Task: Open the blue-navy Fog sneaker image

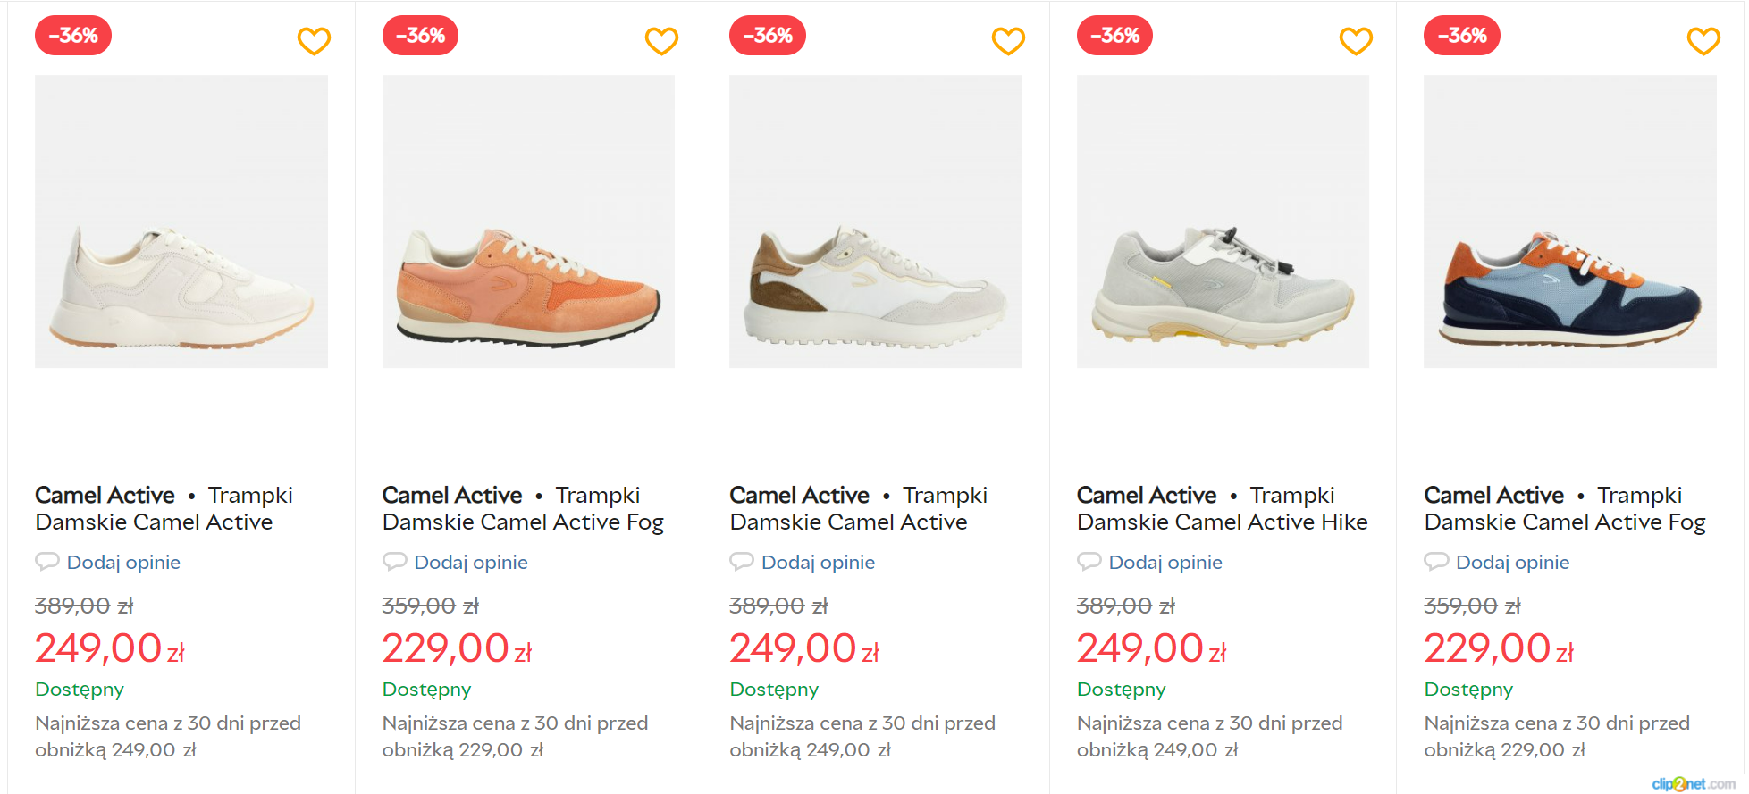Action: 1569,221
